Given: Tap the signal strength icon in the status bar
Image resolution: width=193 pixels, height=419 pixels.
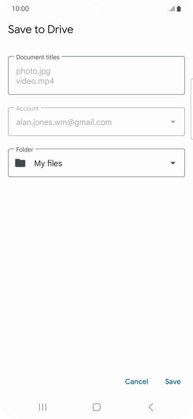Looking at the screenshot, I should [x=172, y=9].
